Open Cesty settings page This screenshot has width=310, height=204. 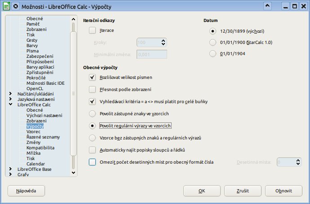click(32, 40)
